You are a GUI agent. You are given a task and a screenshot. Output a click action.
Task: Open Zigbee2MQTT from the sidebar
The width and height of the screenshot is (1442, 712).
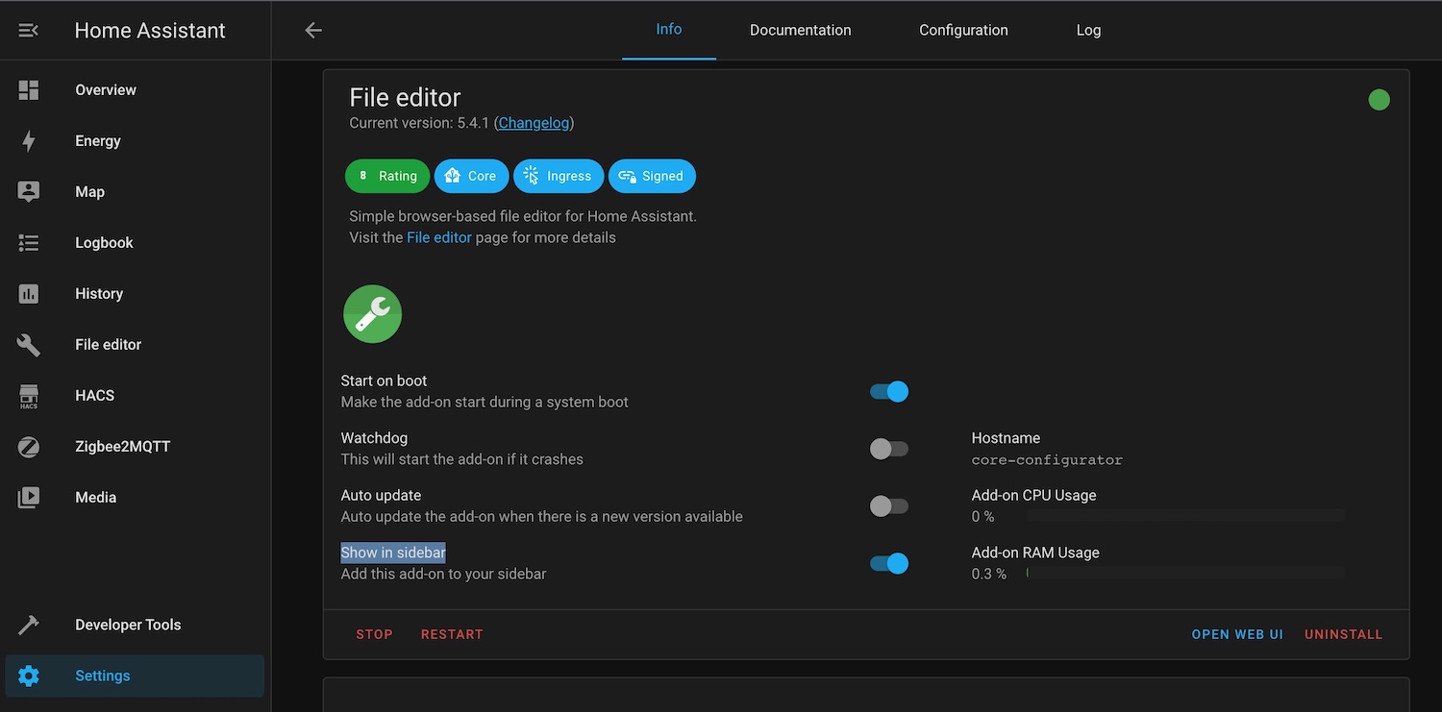[122, 446]
